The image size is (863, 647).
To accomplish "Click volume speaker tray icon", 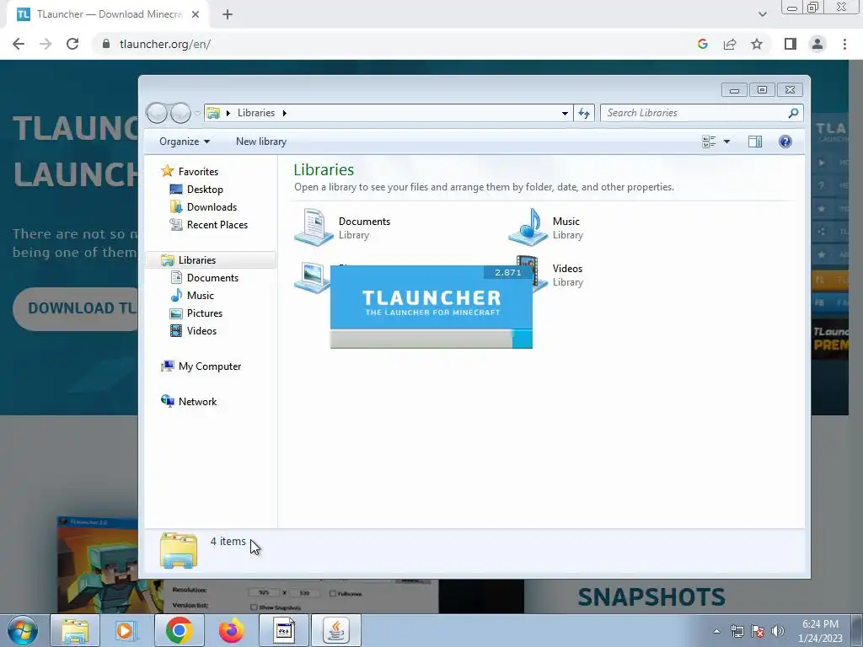I will coord(777,631).
